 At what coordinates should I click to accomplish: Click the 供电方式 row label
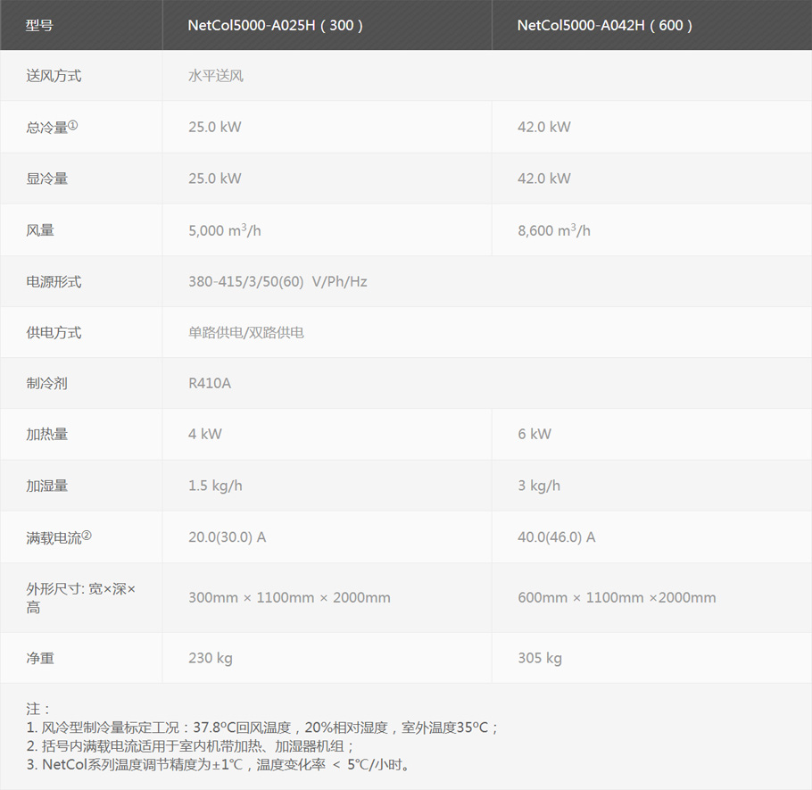[x=54, y=333]
